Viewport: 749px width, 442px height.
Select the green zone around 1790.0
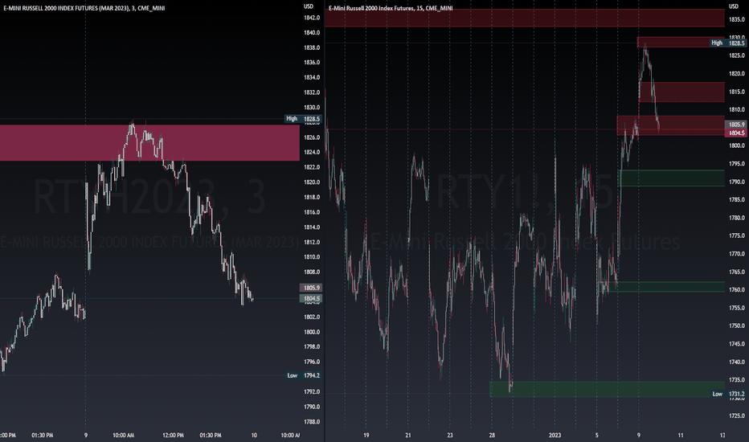coord(671,178)
